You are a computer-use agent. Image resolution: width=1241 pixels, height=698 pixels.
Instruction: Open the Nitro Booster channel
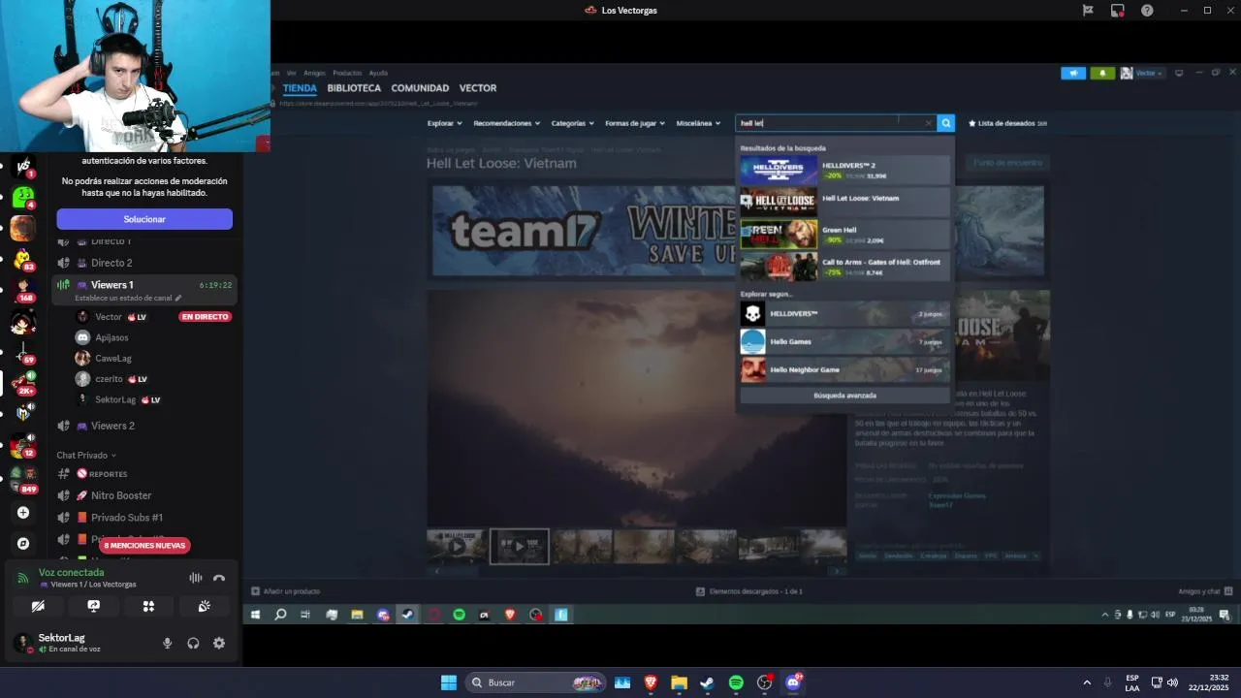pos(121,495)
